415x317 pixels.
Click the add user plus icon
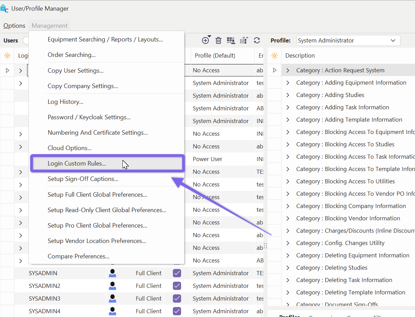pos(205,40)
